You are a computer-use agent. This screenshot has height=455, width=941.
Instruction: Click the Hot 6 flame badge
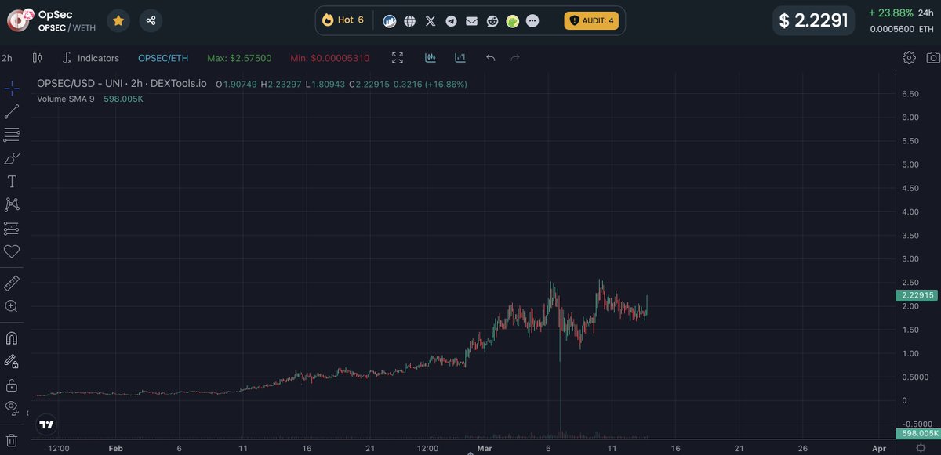pyautogui.click(x=343, y=20)
